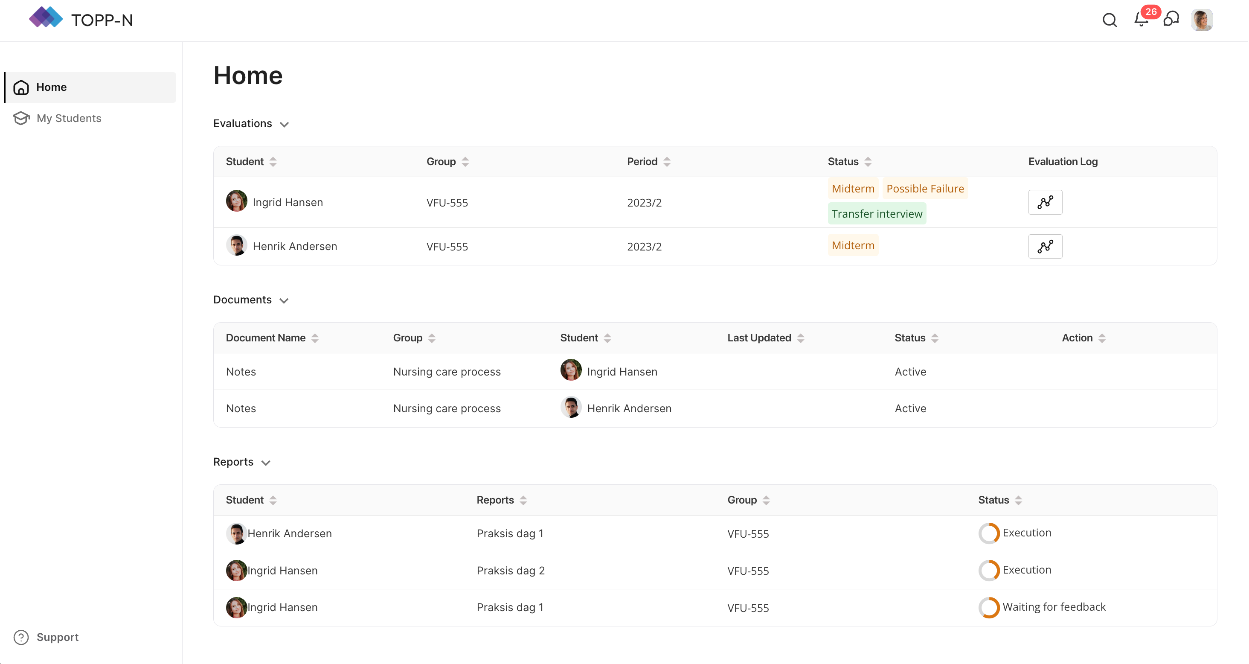
Task: Collapse the Evaluations section
Action: pos(285,124)
